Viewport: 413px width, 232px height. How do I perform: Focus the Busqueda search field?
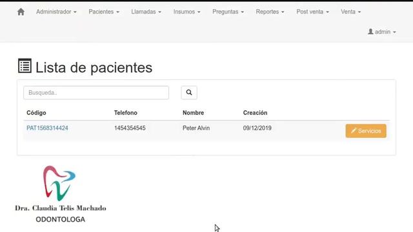(96, 93)
